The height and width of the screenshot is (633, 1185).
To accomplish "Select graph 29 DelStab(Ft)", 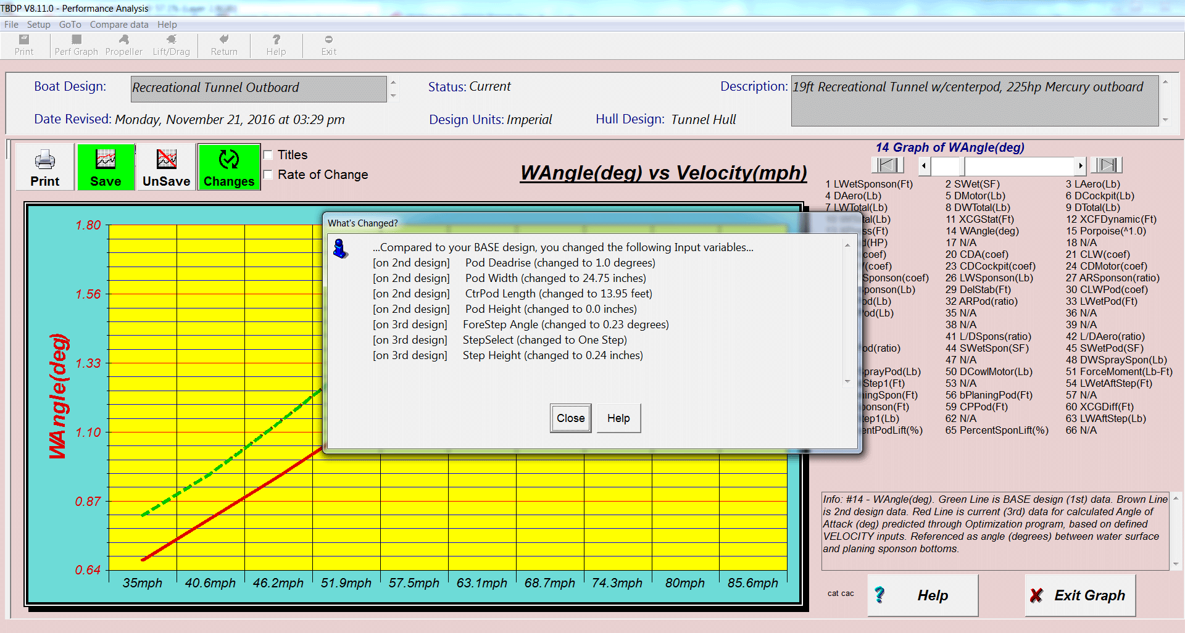I will click(x=978, y=289).
